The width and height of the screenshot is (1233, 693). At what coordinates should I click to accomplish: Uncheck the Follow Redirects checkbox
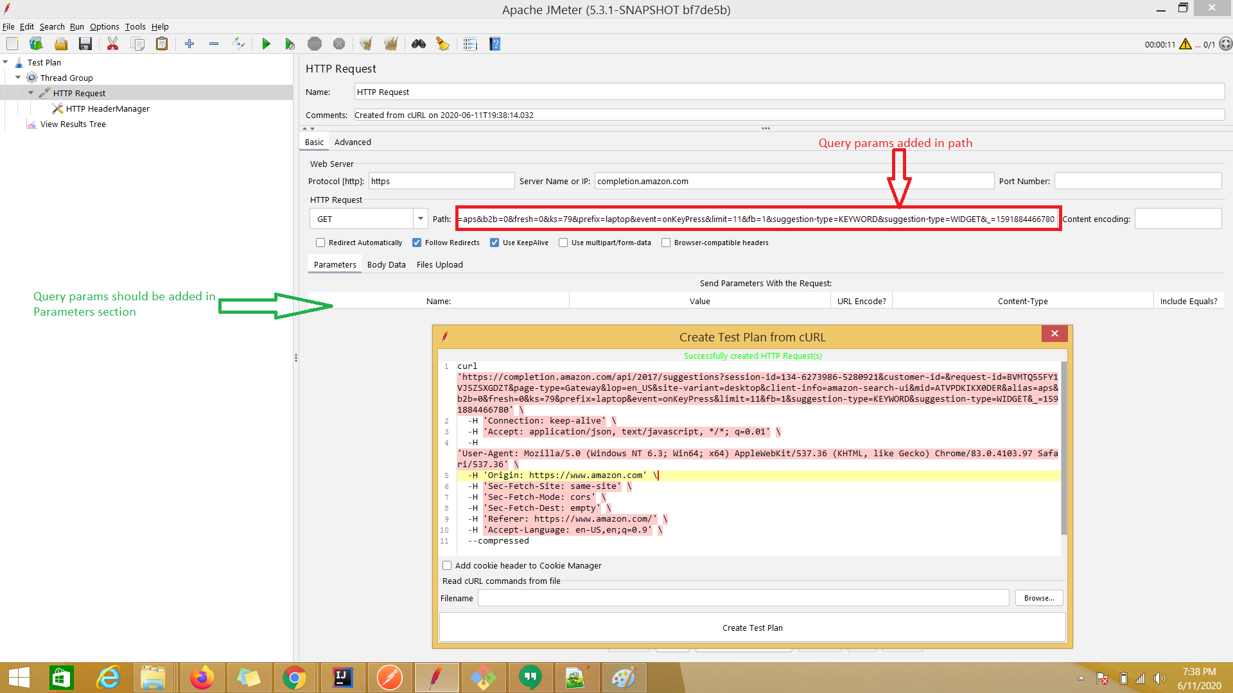click(x=416, y=243)
